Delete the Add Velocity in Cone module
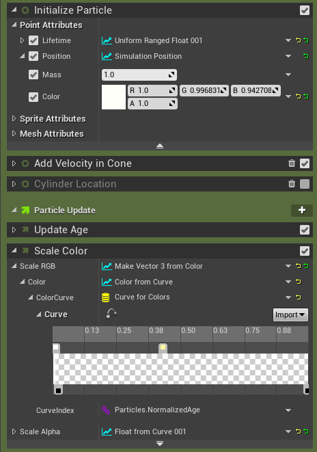 [292, 163]
